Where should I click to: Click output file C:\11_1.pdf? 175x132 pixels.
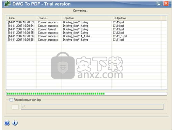click(x=120, y=36)
